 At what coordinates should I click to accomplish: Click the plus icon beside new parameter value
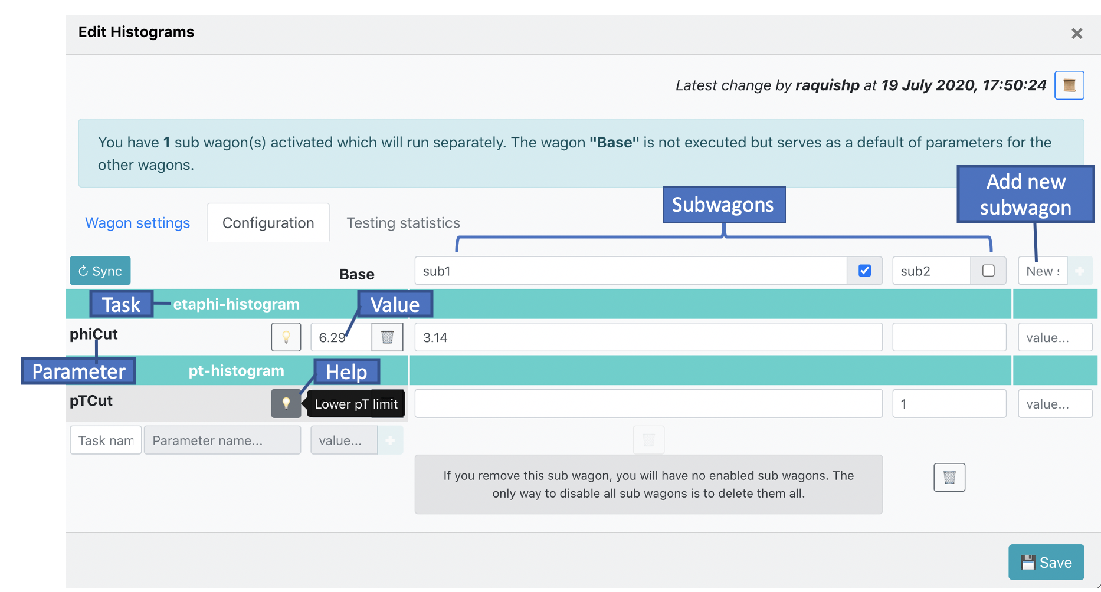coord(390,440)
